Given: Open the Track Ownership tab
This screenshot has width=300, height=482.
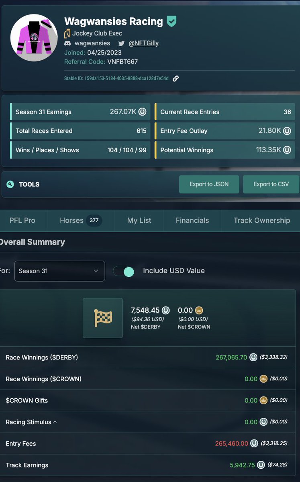Looking at the screenshot, I should [261, 220].
